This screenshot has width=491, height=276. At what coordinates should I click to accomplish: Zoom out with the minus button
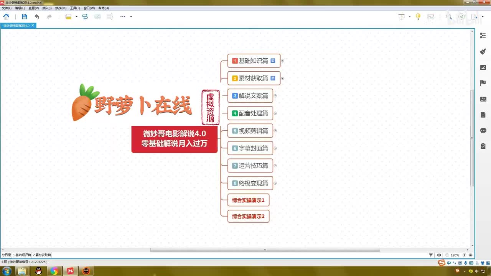(447, 255)
